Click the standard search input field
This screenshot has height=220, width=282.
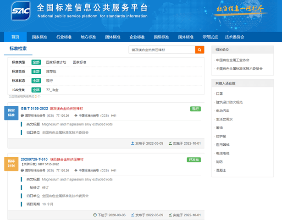(162, 50)
